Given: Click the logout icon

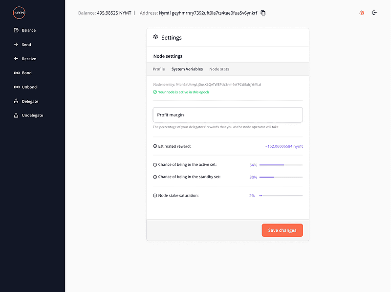Looking at the screenshot, I should 375,13.
